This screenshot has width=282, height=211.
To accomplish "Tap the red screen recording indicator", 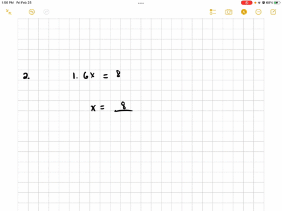I will (x=247, y=3).
